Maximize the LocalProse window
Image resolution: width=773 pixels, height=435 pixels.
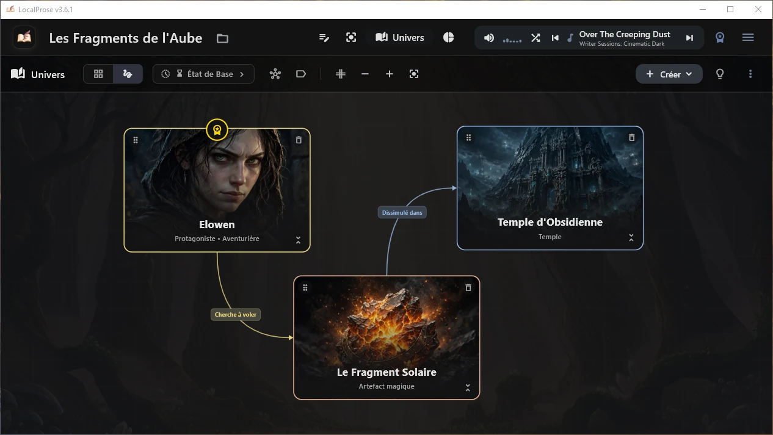730,9
